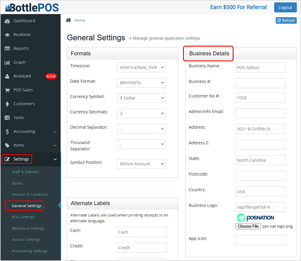Open the Currency Symbol dropdown
Image resolution: width=301 pixels, height=261 pixels.
[141, 98]
